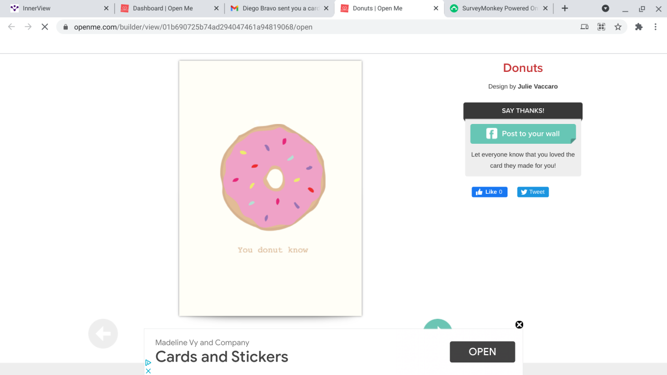Bookmark this page with the star icon
667x375 pixels.
618,27
